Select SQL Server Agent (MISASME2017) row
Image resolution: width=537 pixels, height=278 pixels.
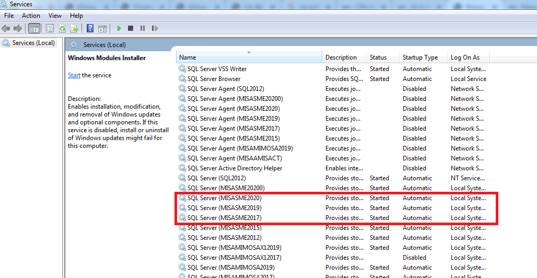pos(332,129)
